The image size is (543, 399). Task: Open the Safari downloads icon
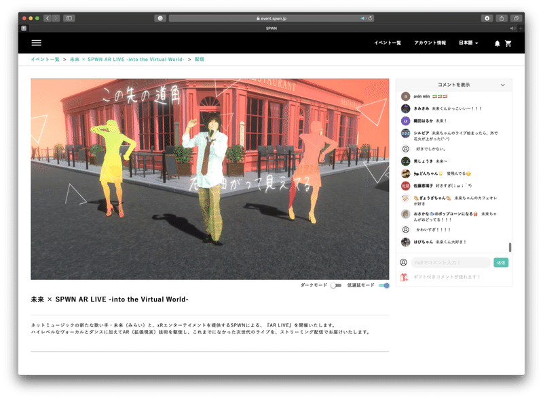point(487,18)
